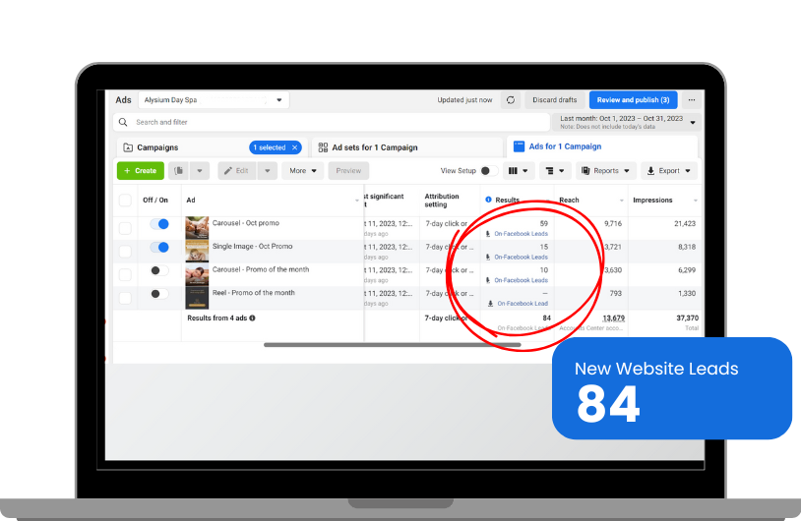Expand the duplicate options arrow
This screenshot has width=801, height=521.
200,171
